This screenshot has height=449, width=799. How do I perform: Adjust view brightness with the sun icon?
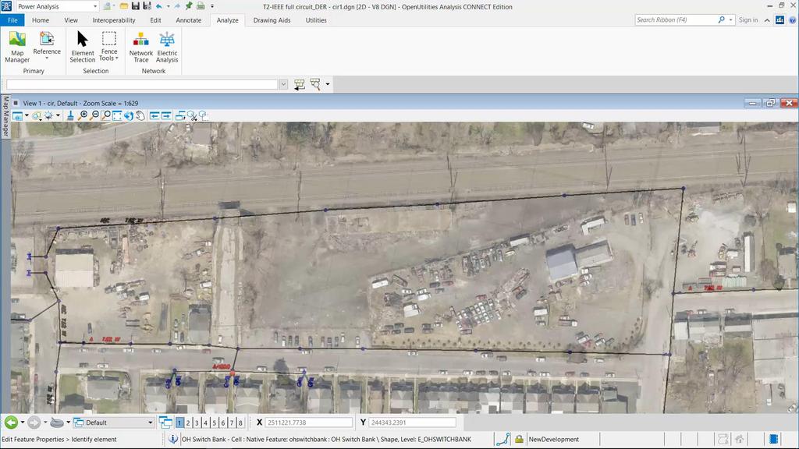pos(49,116)
